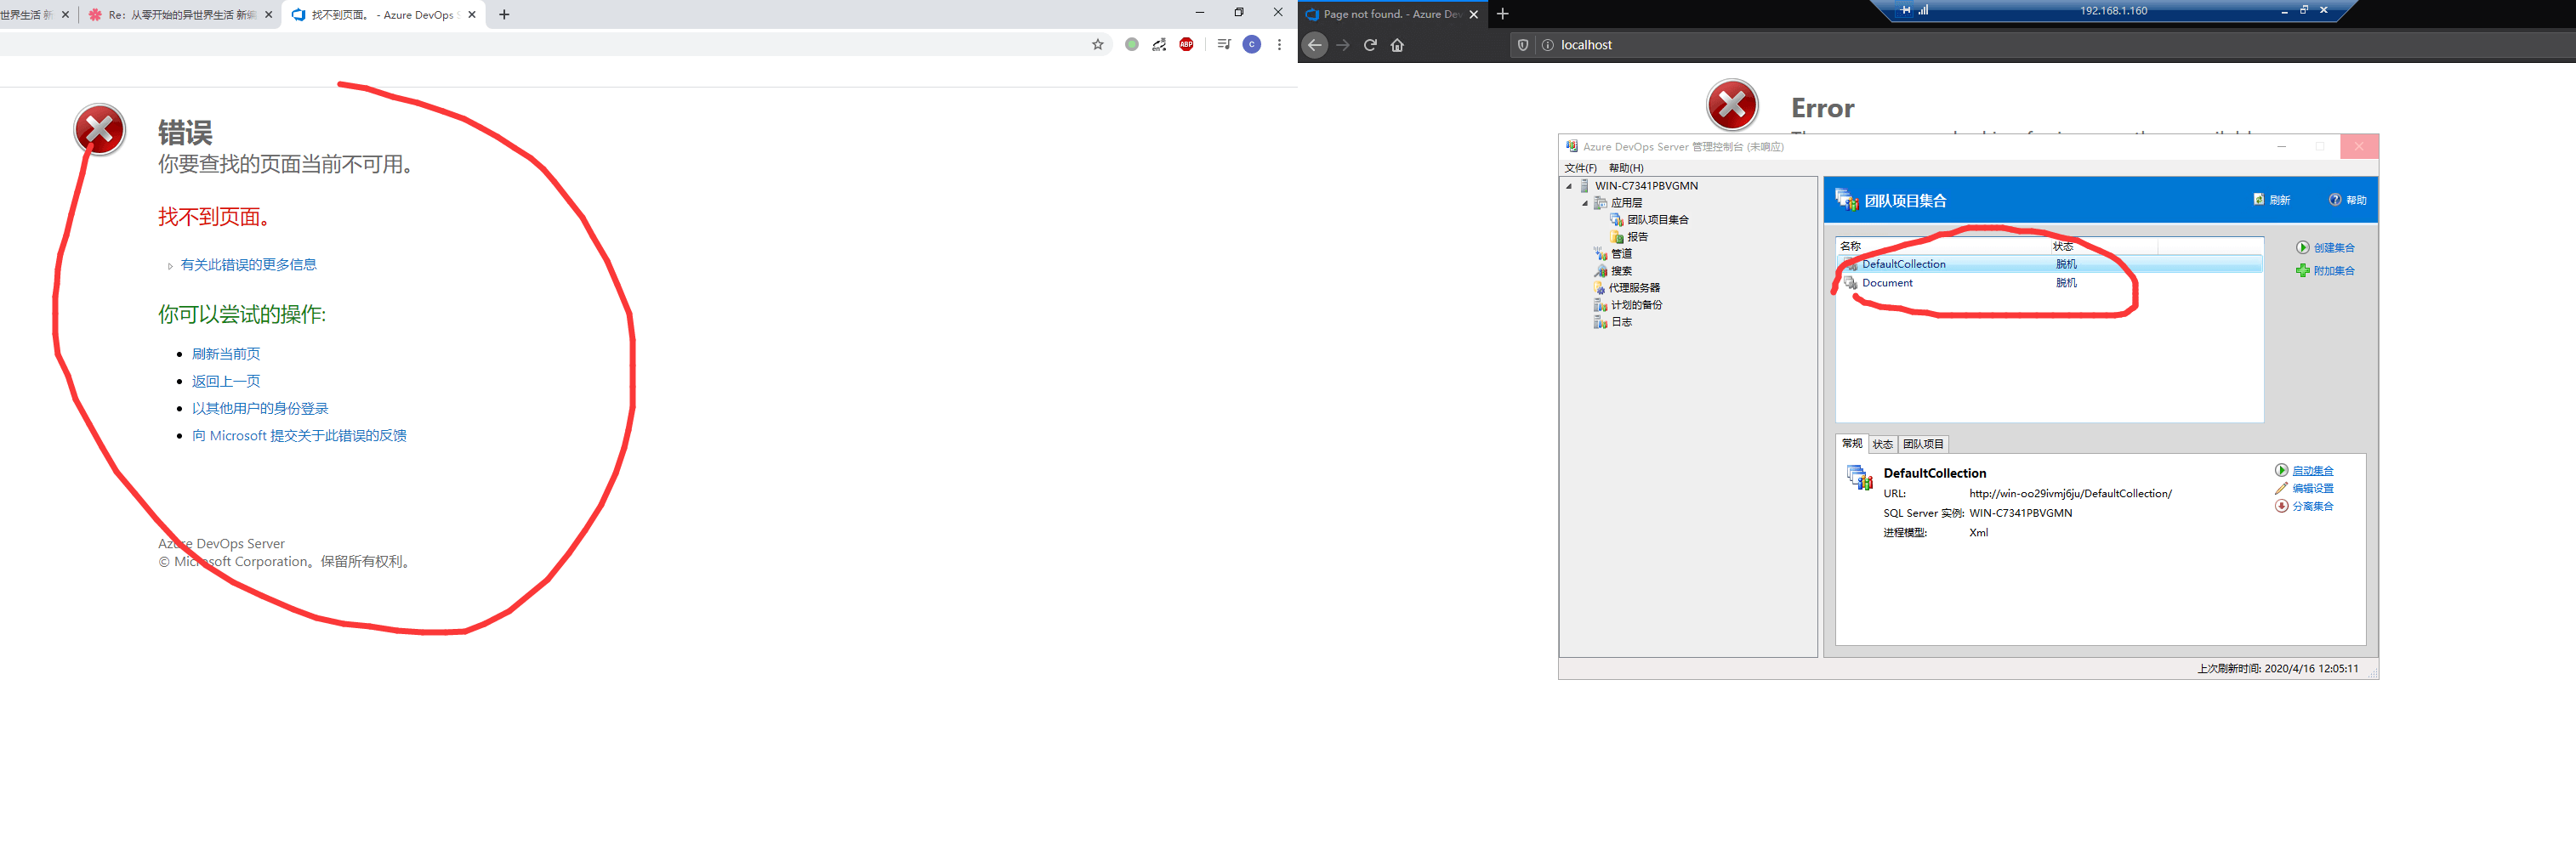Click Firefox back arrow button
This screenshot has height=861, width=2576.
coord(1315,45)
